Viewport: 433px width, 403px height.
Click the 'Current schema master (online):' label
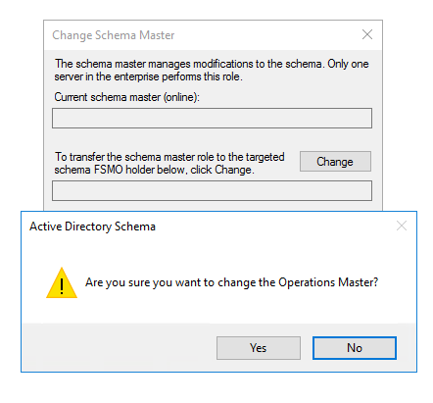point(126,97)
